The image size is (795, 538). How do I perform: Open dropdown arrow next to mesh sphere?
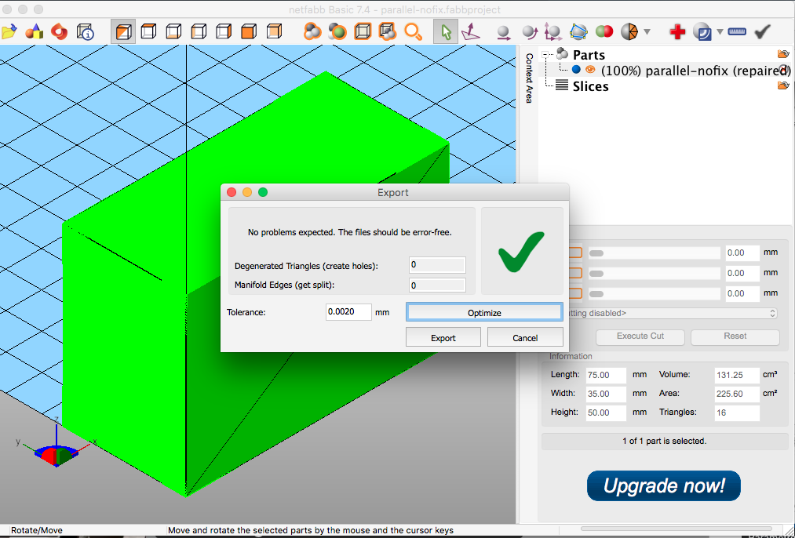point(647,32)
